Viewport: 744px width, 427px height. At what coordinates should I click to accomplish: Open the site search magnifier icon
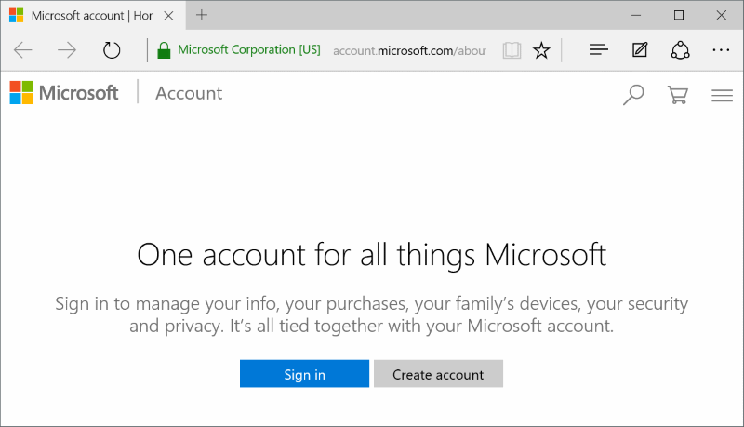[633, 94]
